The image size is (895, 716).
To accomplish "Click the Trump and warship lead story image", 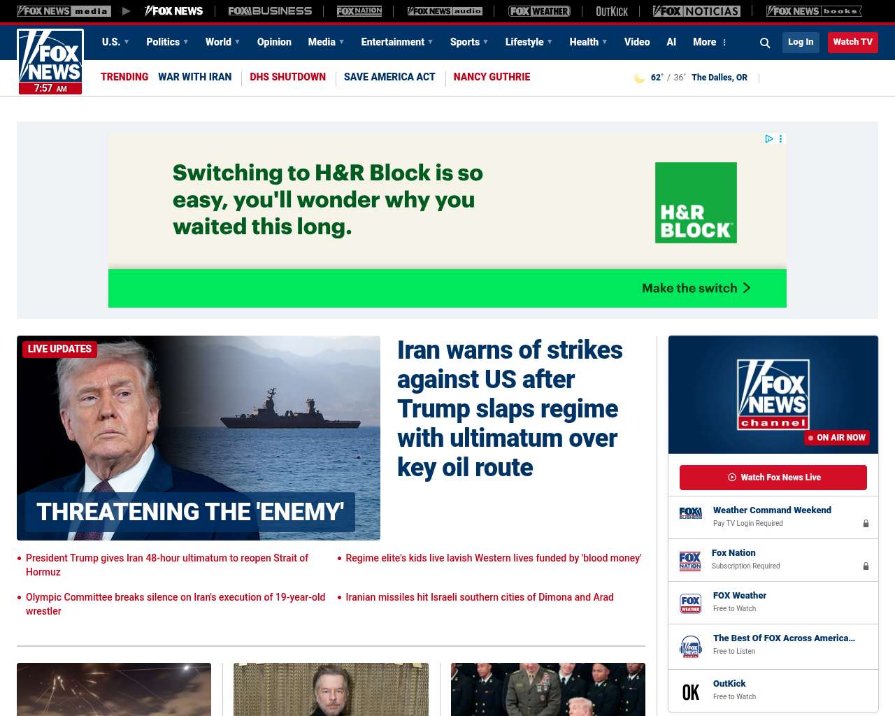I will (x=199, y=438).
